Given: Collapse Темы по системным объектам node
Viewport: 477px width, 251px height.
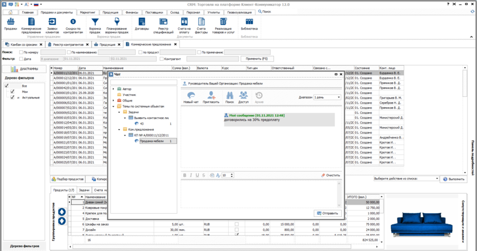Looking at the screenshot, I should 114,107.
